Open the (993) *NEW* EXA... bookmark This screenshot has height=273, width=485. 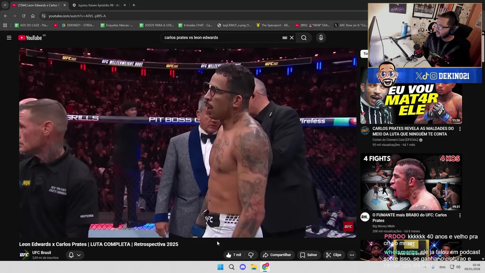(x=312, y=25)
